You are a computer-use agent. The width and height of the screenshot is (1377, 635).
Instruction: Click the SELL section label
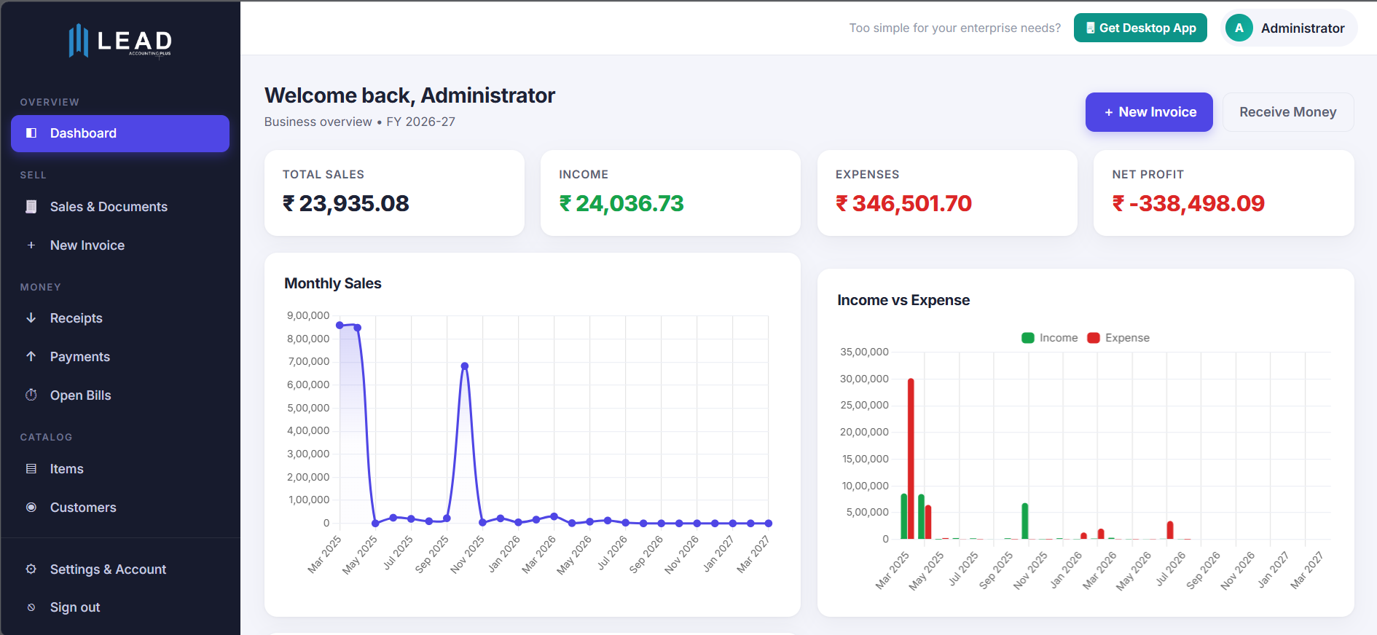coord(33,175)
